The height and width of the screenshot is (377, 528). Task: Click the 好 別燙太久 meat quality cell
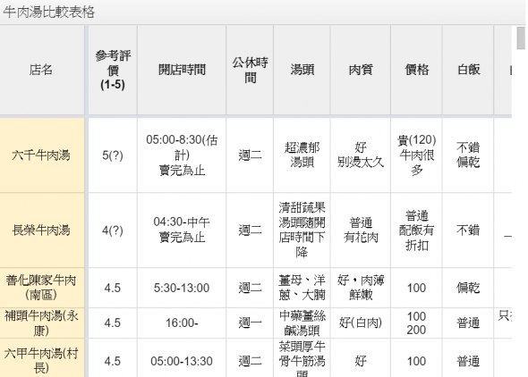tap(361, 155)
